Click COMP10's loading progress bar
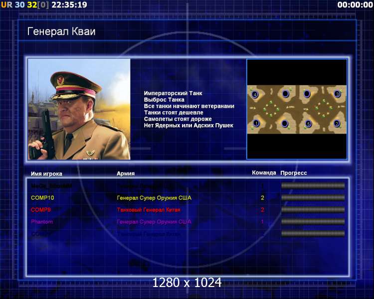This screenshot has width=374, height=299. pos(313,197)
